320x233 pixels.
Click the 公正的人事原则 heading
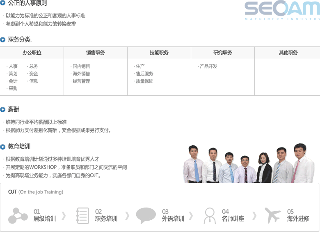(27, 3)
